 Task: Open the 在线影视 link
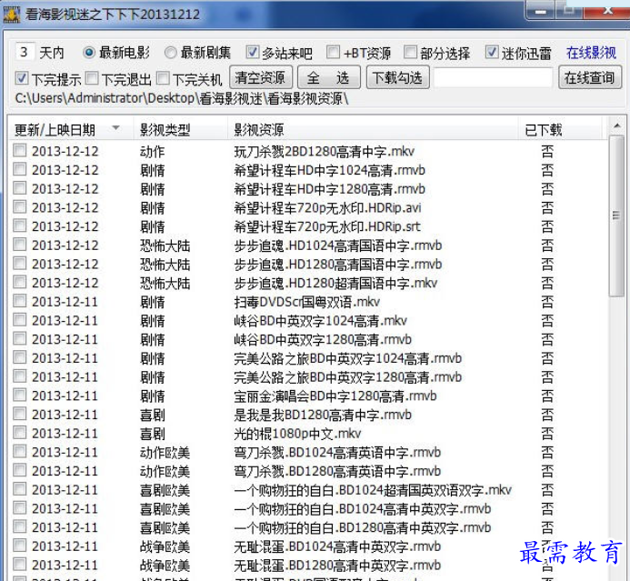[591, 53]
